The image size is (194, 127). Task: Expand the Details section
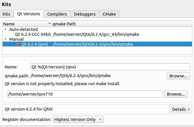coord(181,109)
